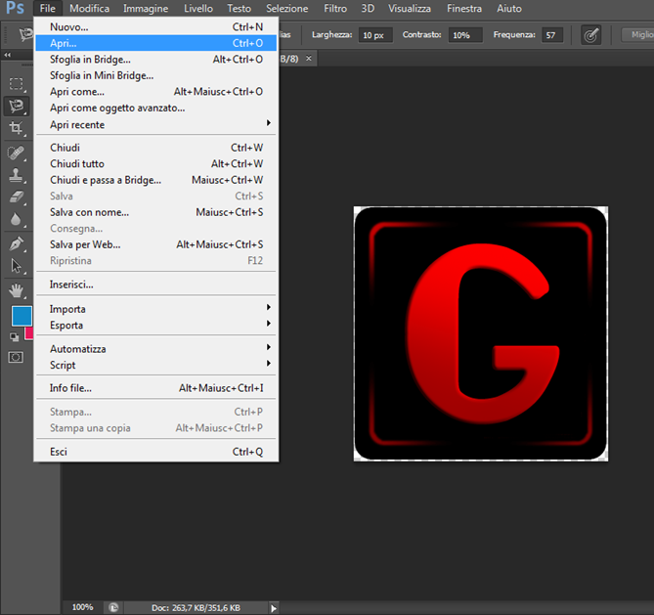Close the File menu via File title
Image resolution: width=654 pixels, height=615 pixels.
(x=48, y=9)
